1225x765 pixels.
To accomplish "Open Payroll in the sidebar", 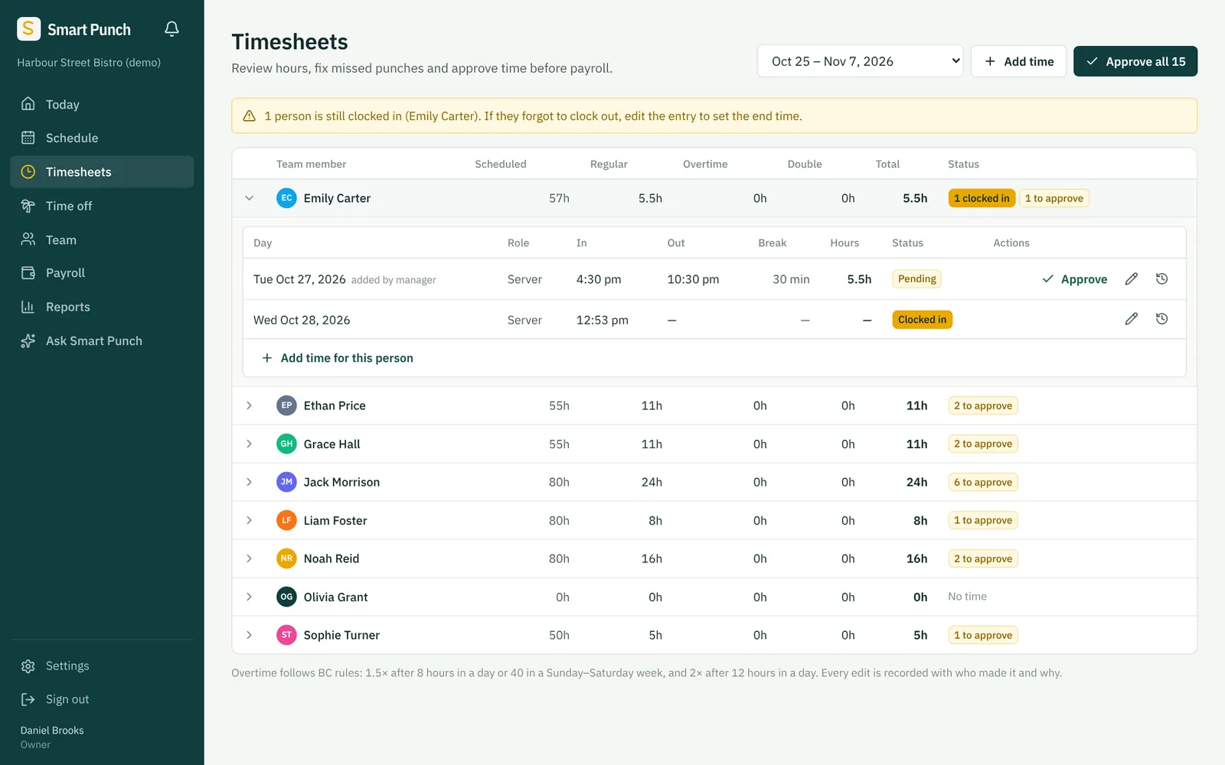I will [x=102, y=273].
